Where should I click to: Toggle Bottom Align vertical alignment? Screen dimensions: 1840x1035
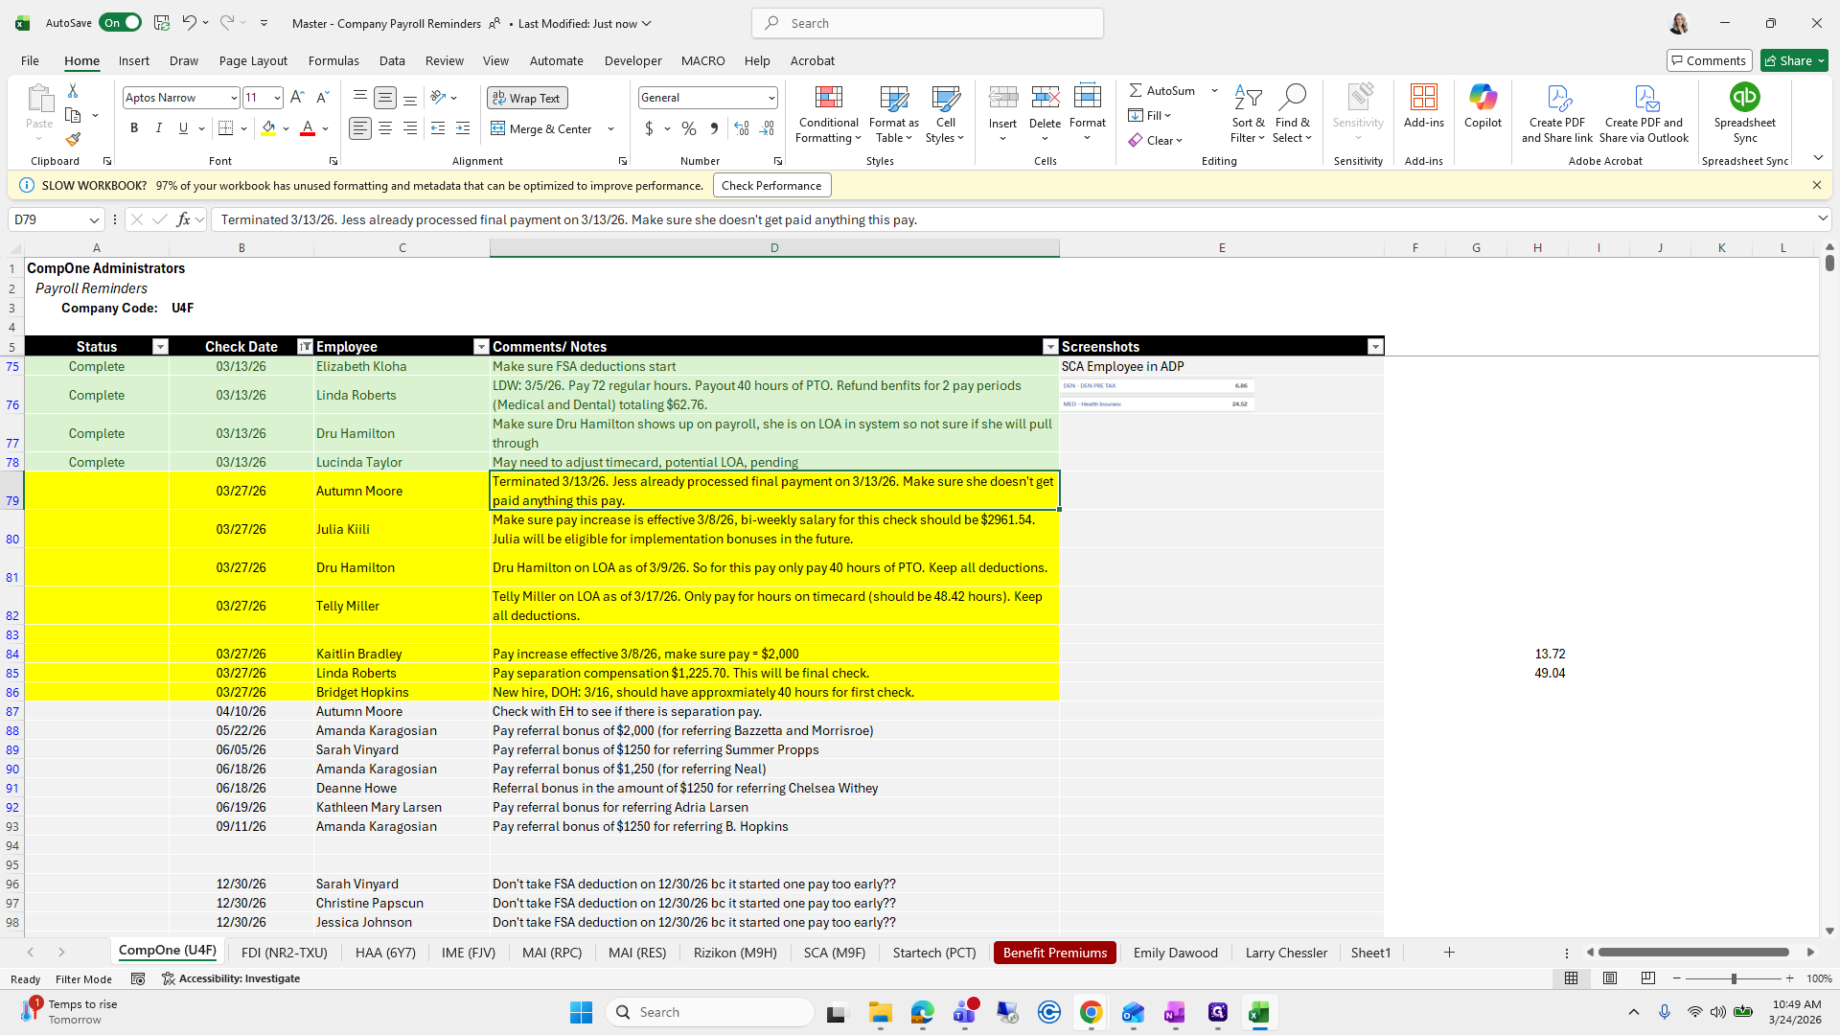pyautogui.click(x=410, y=98)
